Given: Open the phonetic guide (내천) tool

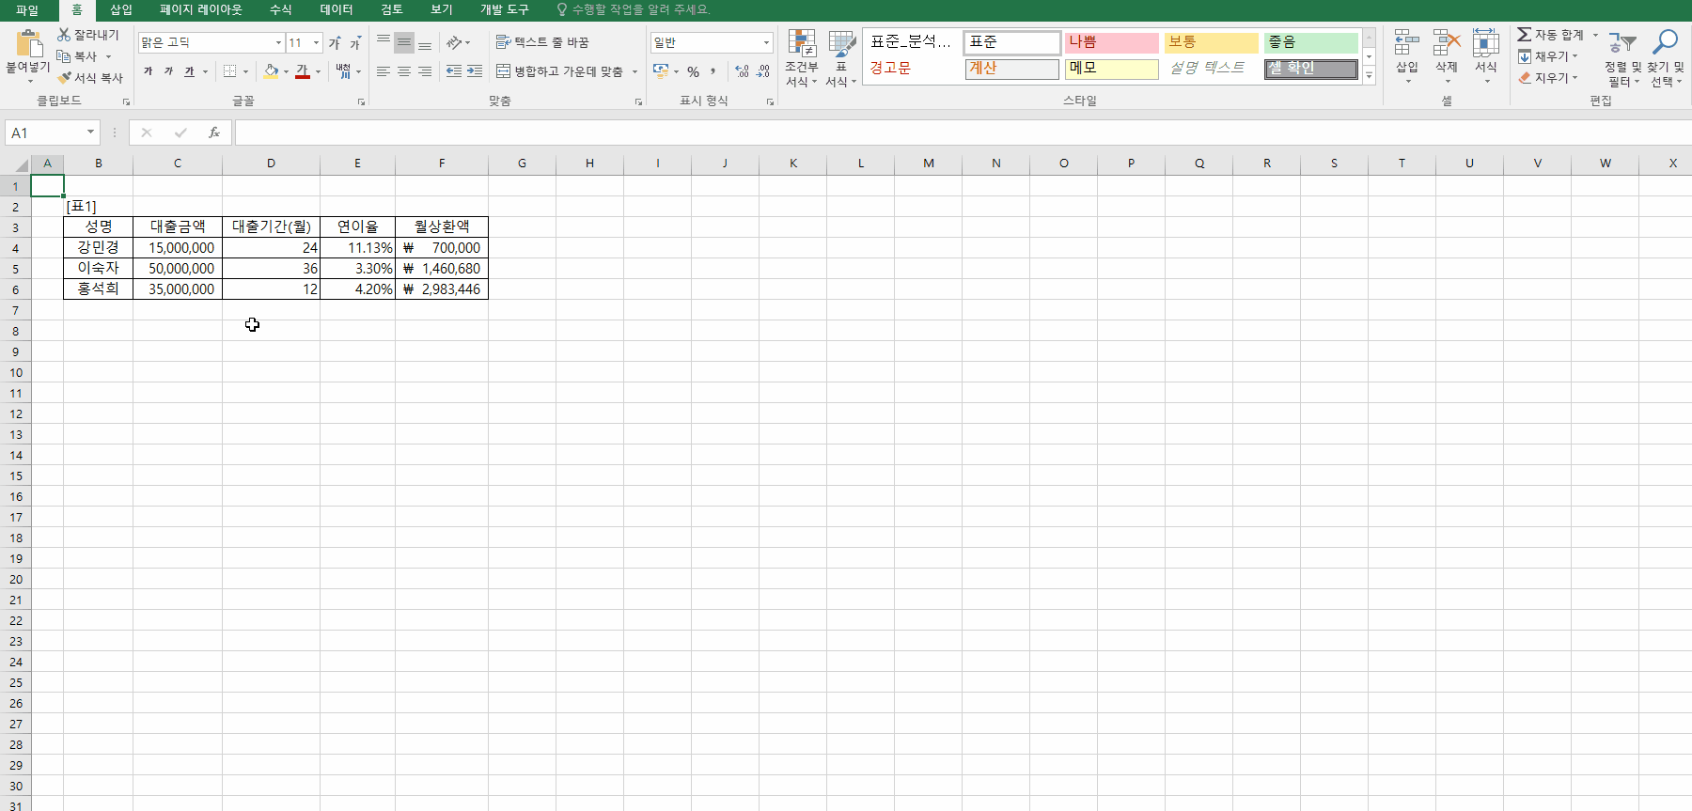Looking at the screenshot, I should (344, 71).
